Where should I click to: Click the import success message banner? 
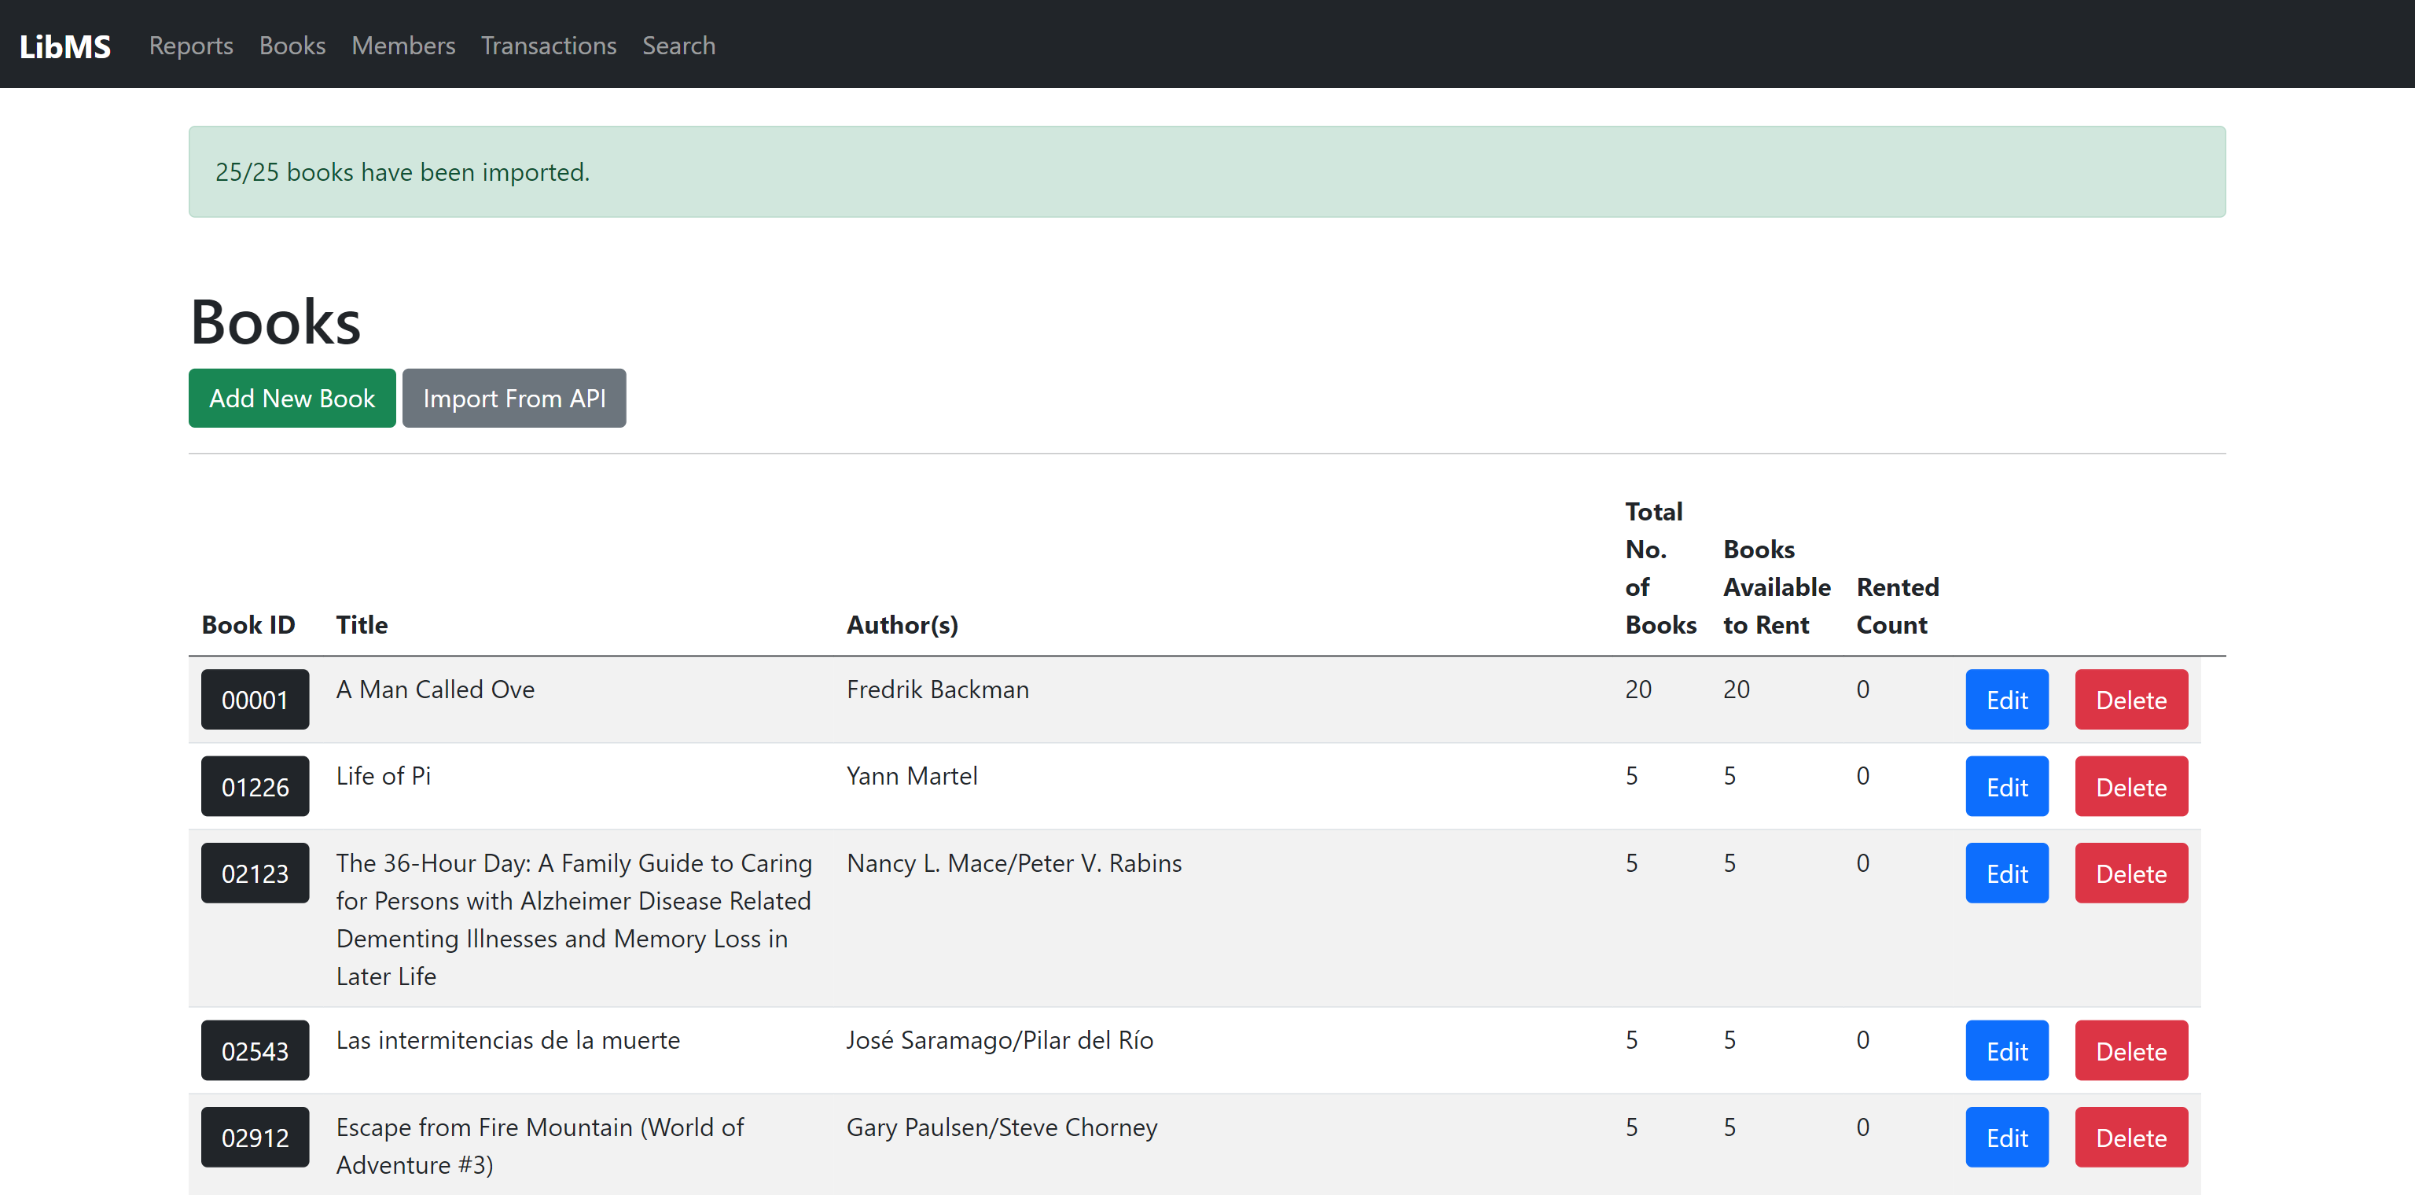(1207, 171)
